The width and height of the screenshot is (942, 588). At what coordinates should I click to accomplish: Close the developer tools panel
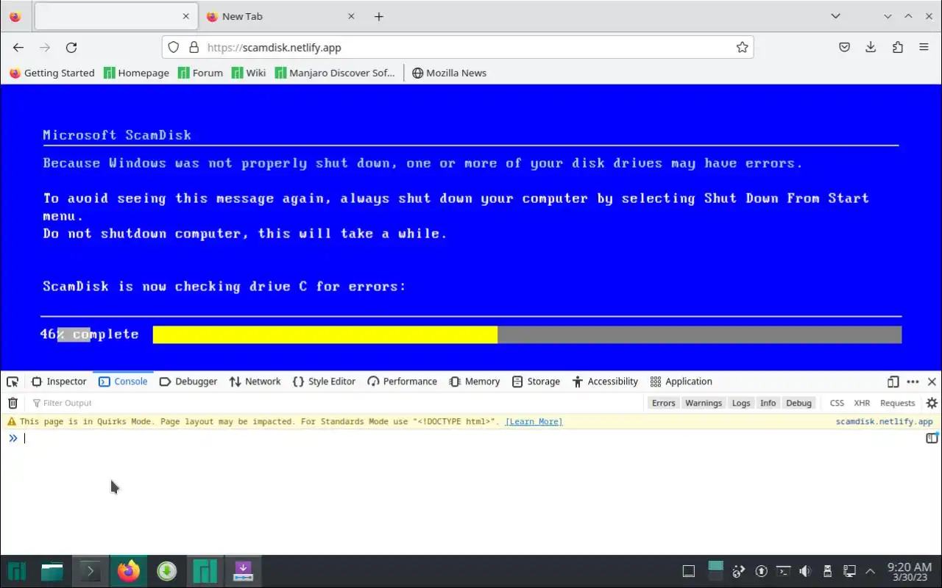932,381
